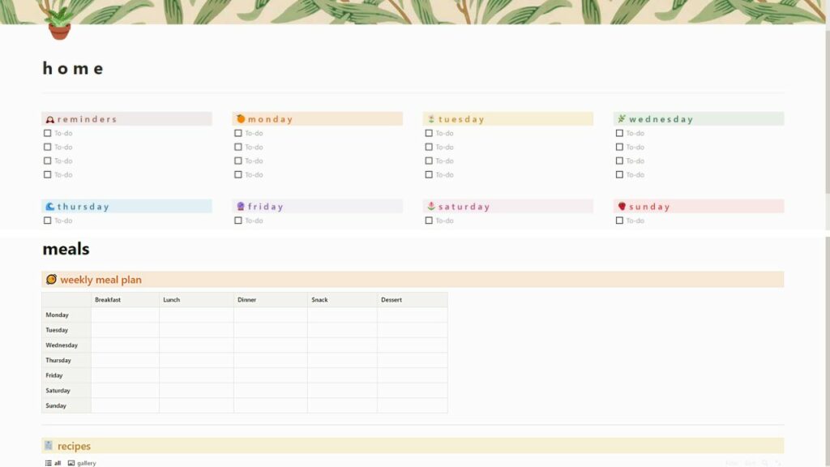Check the first To-do under reminders

coord(47,132)
